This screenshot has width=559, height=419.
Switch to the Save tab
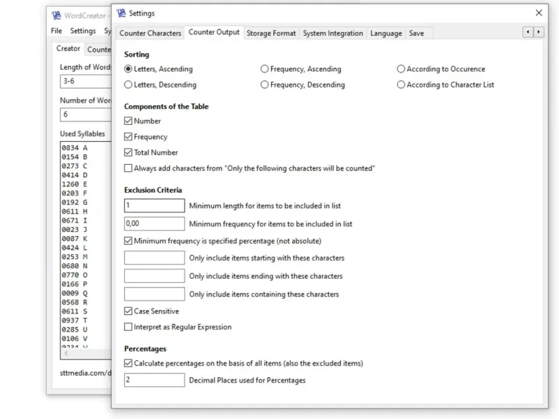pyautogui.click(x=416, y=33)
